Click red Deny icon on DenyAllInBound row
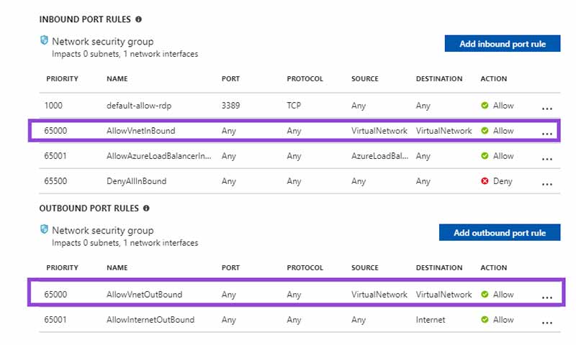Screen dimensions: 576x345 (x=485, y=180)
